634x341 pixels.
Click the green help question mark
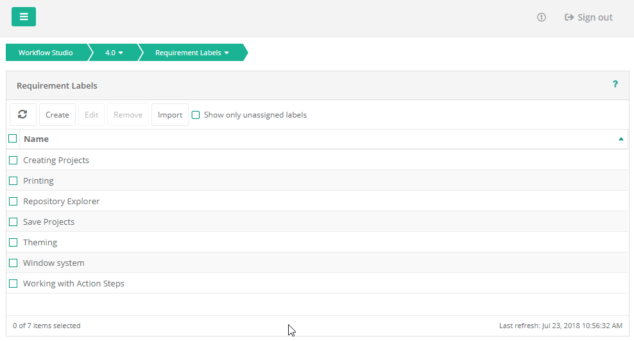pyautogui.click(x=615, y=84)
